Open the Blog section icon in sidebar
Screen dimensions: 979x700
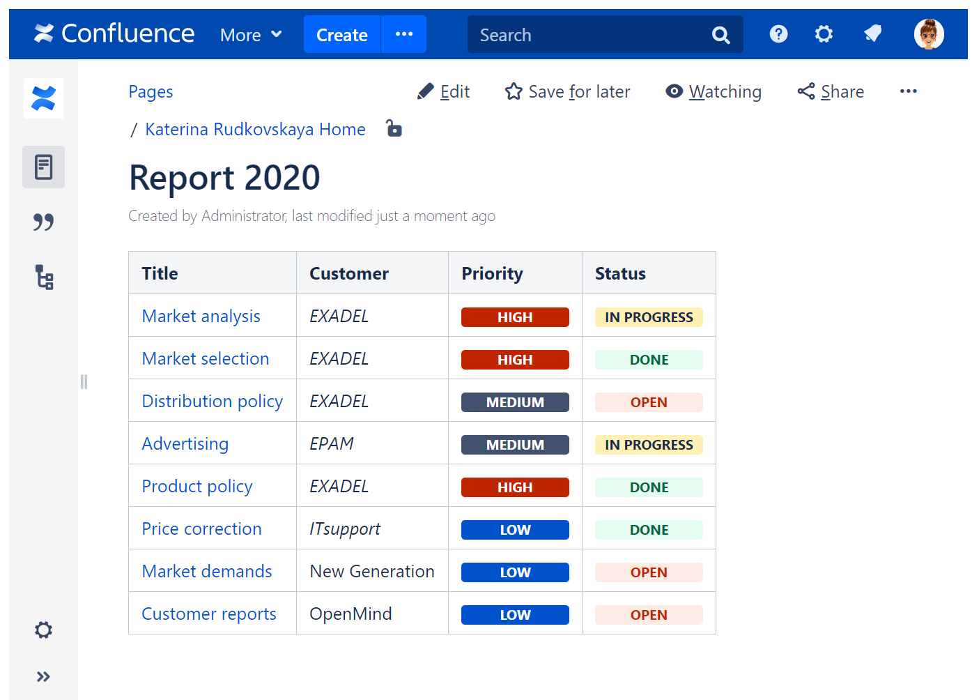[x=43, y=222]
